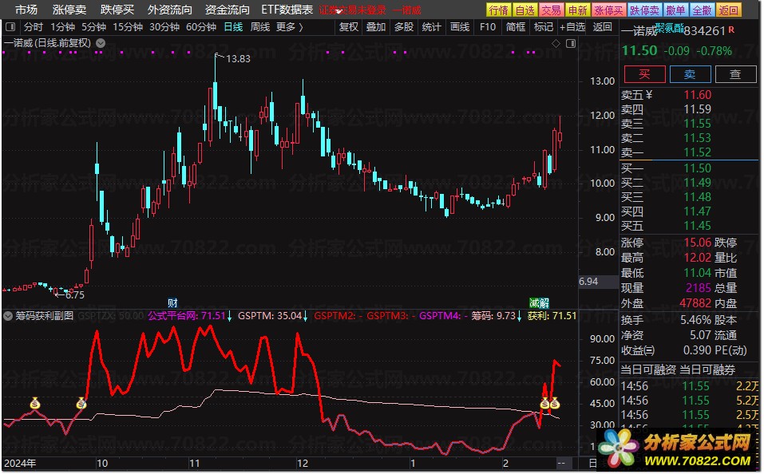Click the yellow 自选 button

point(525,10)
